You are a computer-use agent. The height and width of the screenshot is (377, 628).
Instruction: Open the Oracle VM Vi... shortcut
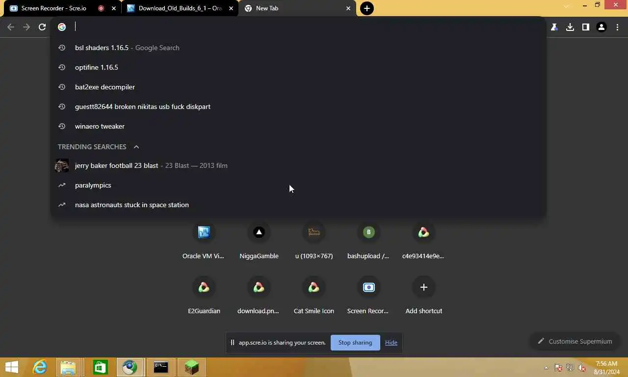pyautogui.click(x=204, y=241)
